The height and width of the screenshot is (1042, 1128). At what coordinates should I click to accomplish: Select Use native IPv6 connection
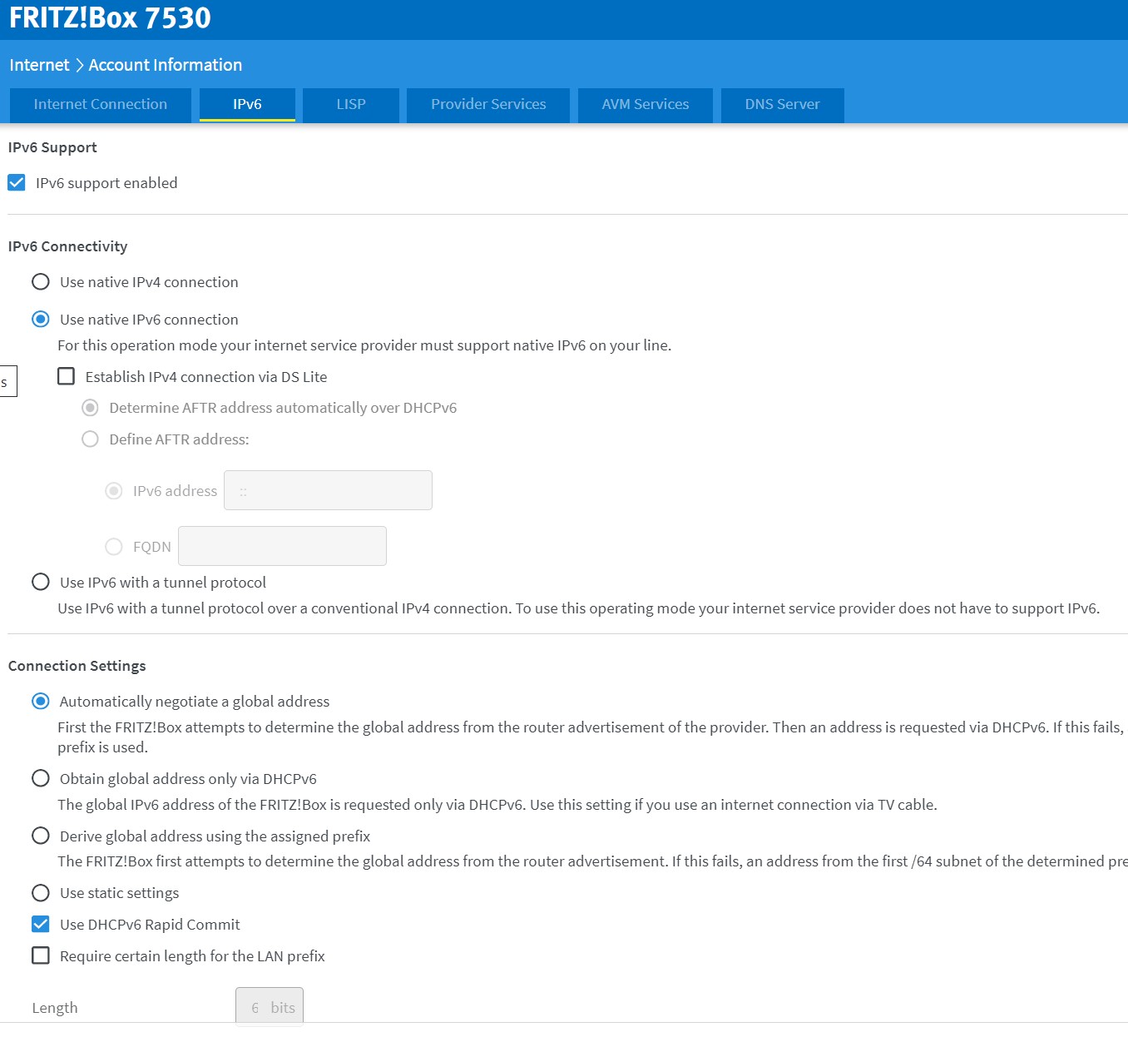(x=41, y=319)
